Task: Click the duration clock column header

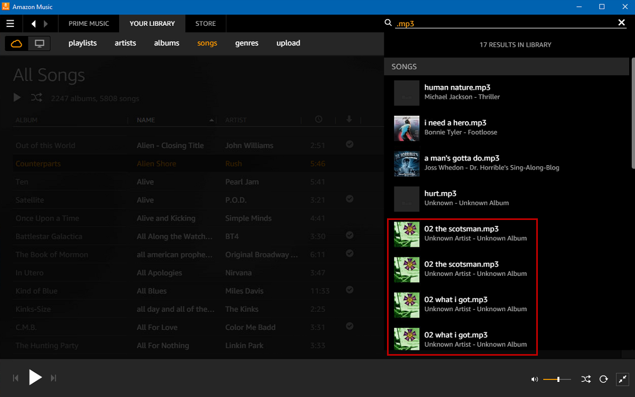Action: coord(319,120)
